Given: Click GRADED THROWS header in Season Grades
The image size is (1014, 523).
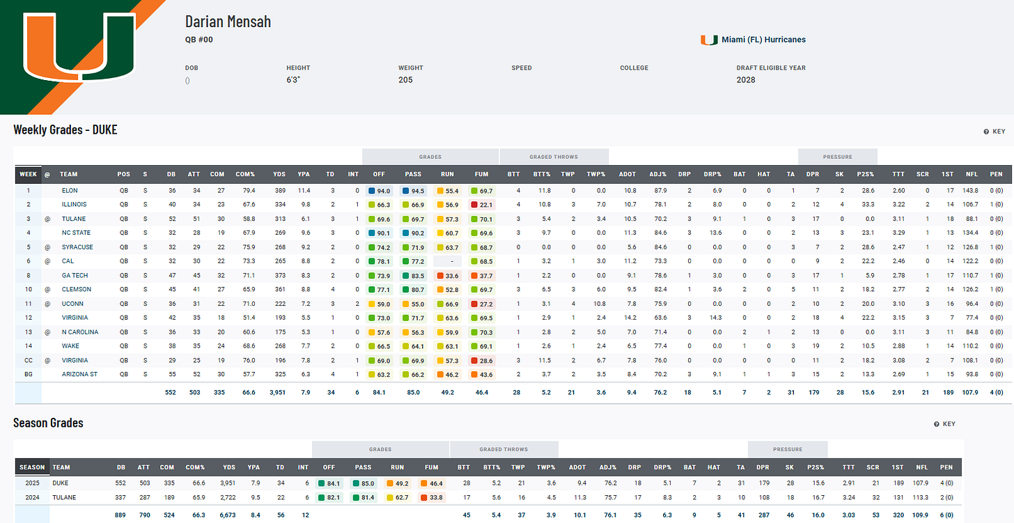Looking at the screenshot, I should [x=504, y=449].
